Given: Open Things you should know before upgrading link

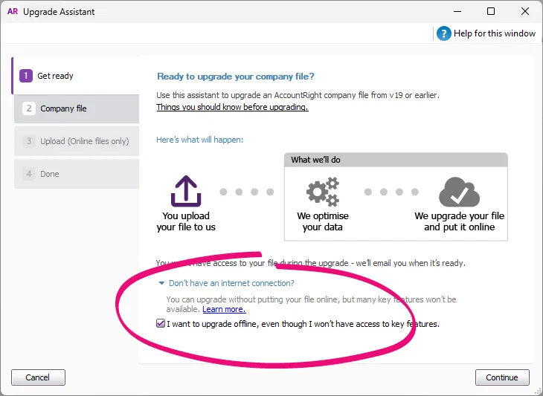Looking at the screenshot, I should (232, 107).
